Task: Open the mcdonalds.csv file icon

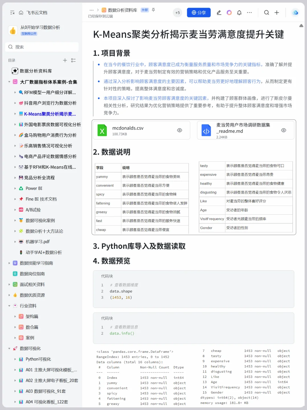Action: coord(102,130)
